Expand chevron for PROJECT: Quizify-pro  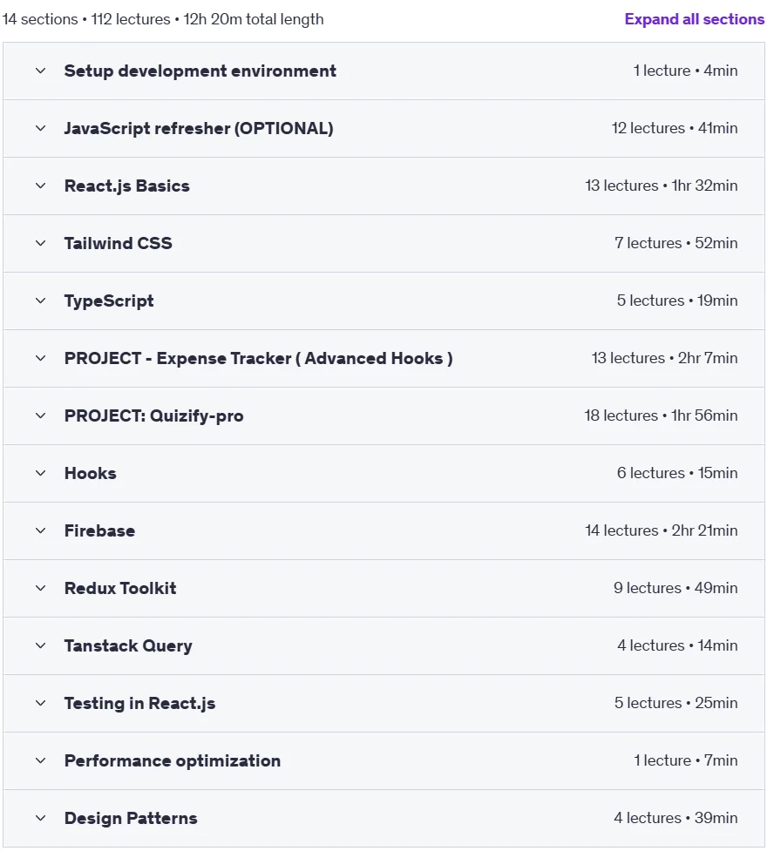pos(40,416)
